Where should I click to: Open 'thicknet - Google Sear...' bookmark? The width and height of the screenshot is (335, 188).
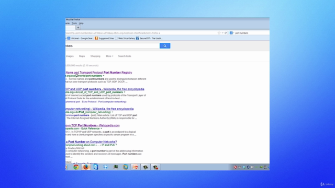point(81,38)
